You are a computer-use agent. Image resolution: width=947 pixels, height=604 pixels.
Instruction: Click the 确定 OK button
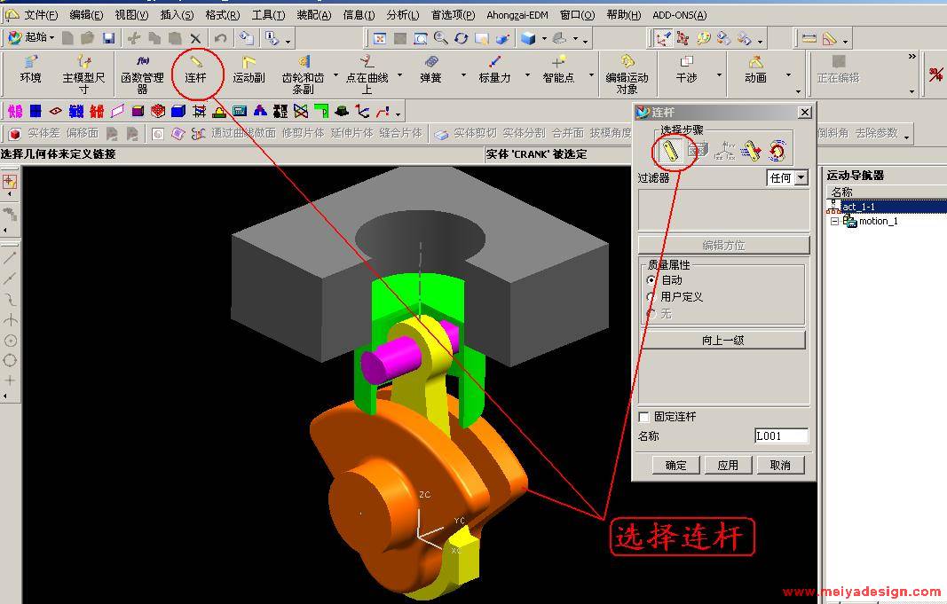(675, 466)
